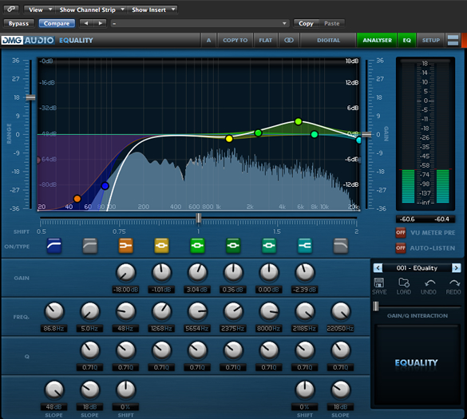Image resolution: width=467 pixels, height=419 pixels.
Task: Toggle VU METER PRE switch
Action: pyautogui.click(x=401, y=232)
